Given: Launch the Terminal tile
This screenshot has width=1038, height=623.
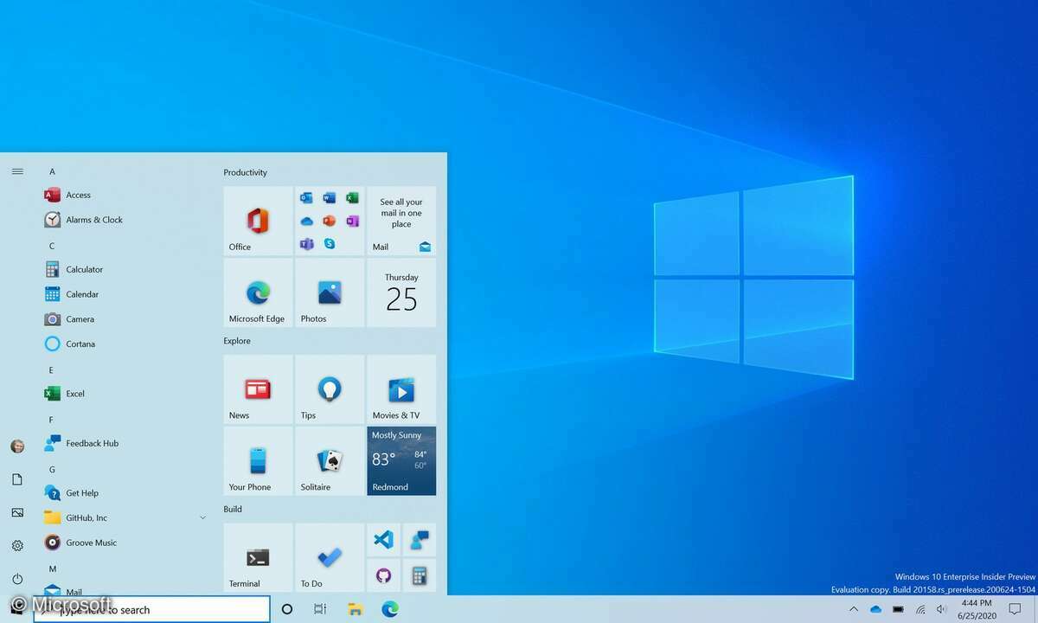Looking at the screenshot, I should click(258, 557).
